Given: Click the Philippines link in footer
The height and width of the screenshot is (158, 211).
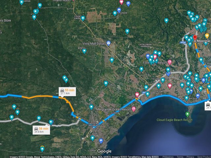Looking at the screenshot, I should (x=168, y=157).
